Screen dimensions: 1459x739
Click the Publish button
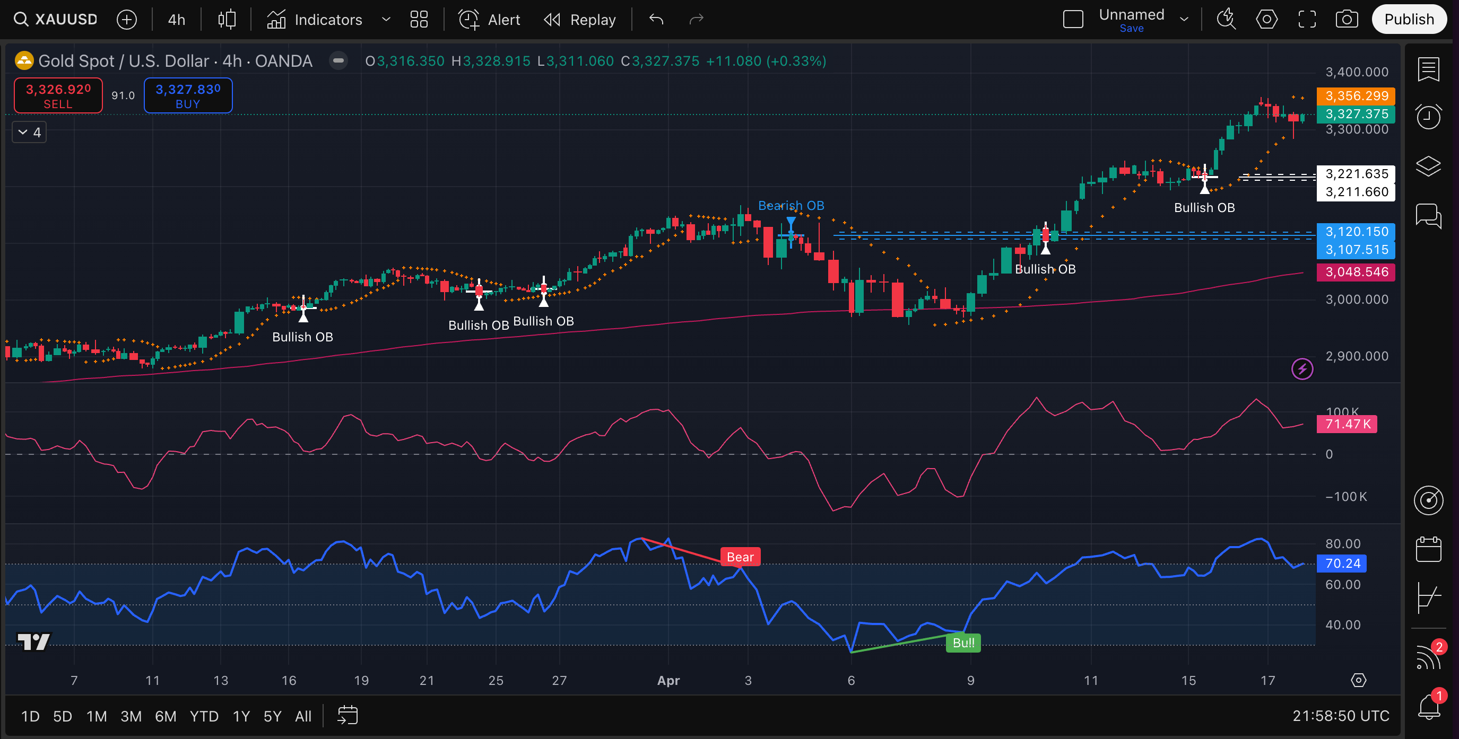pyautogui.click(x=1409, y=19)
